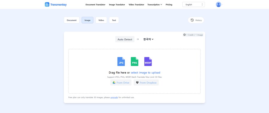Click the credit plus icon
269x113 pixels.
pyautogui.click(x=184, y=35)
